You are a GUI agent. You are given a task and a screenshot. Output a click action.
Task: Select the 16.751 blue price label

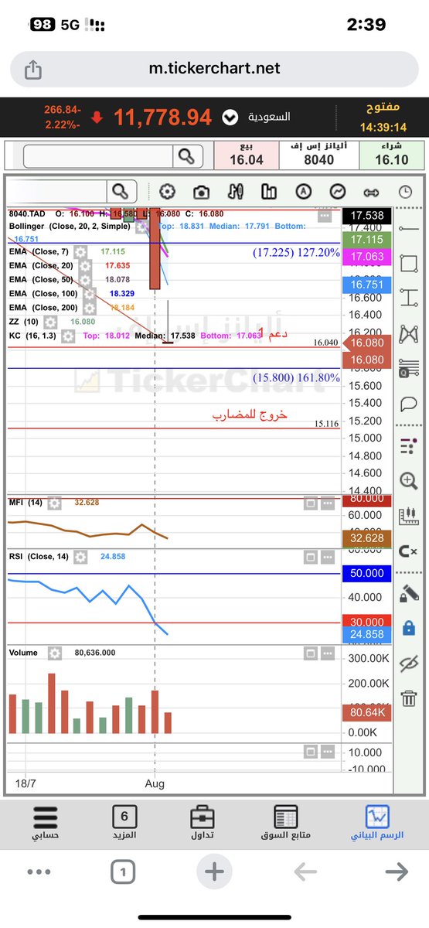tap(367, 285)
